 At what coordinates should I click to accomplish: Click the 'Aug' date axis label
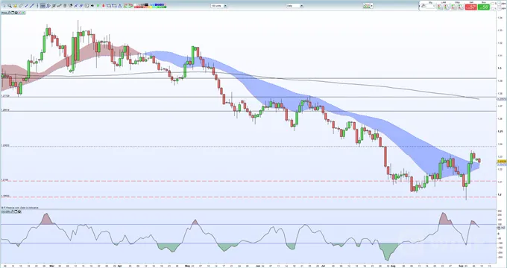click(x=394, y=266)
